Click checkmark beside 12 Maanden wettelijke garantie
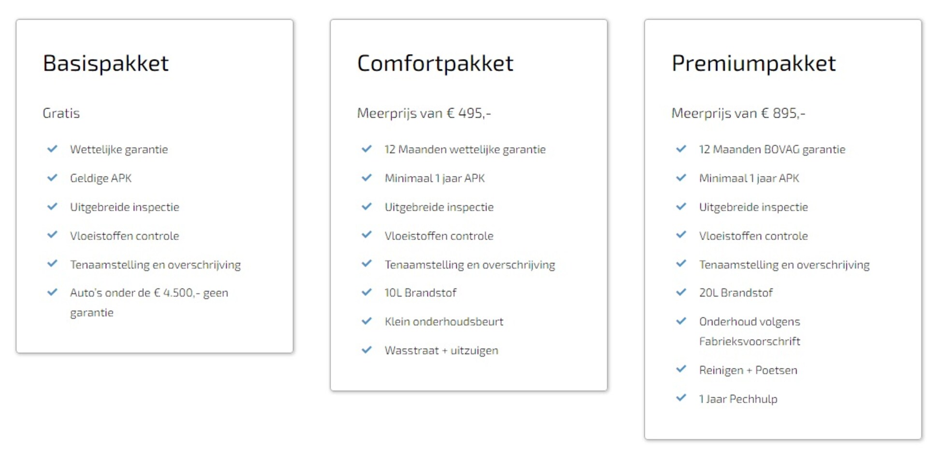 [x=367, y=149]
